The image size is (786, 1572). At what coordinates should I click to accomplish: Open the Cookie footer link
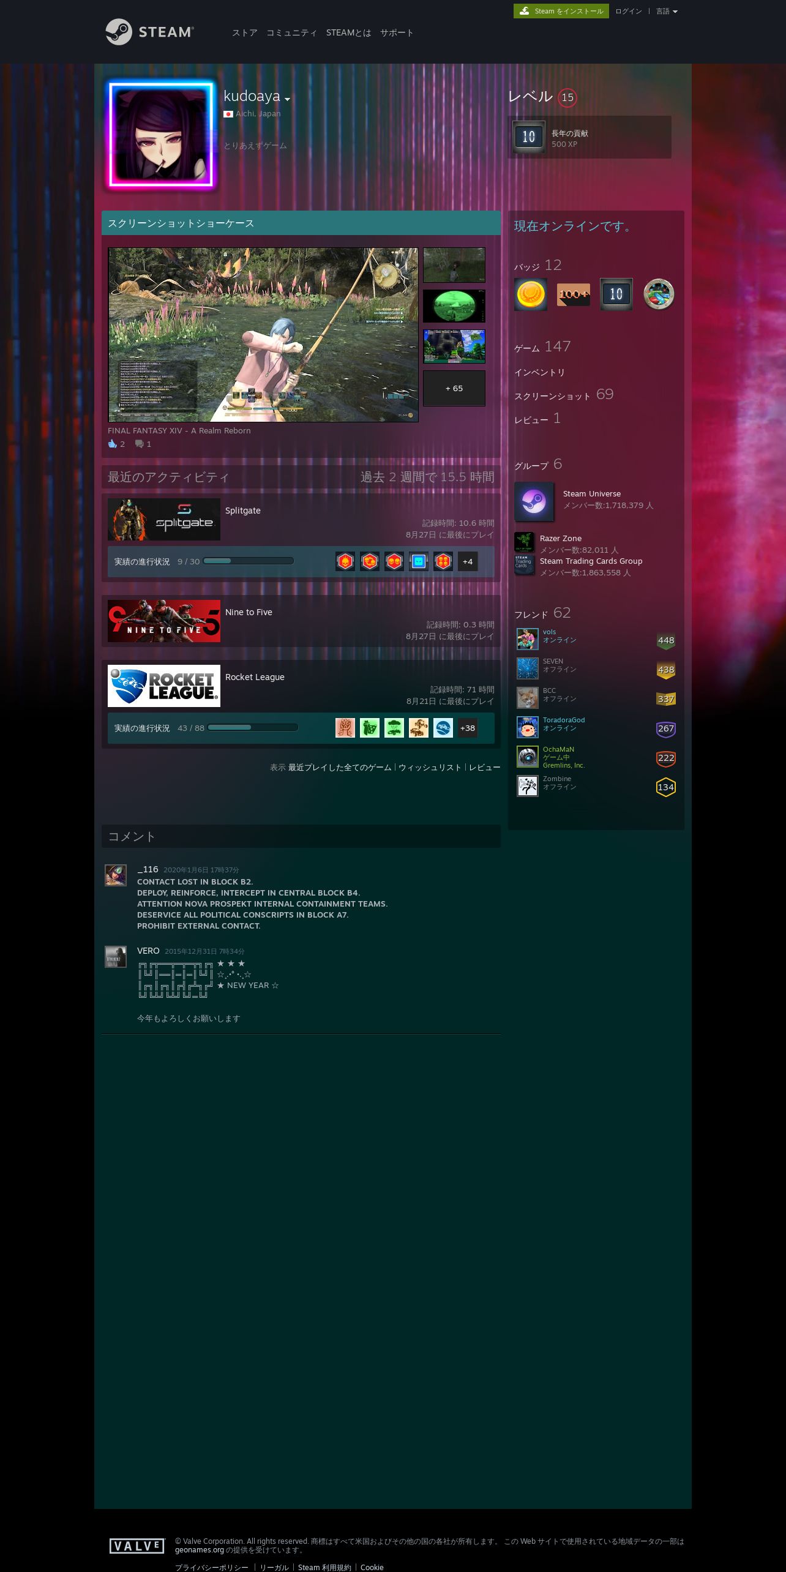(x=372, y=1567)
